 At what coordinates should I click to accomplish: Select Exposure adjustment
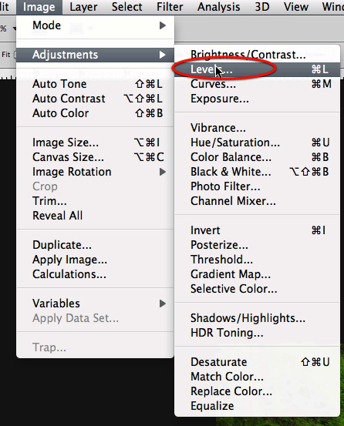[x=257, y=99]
